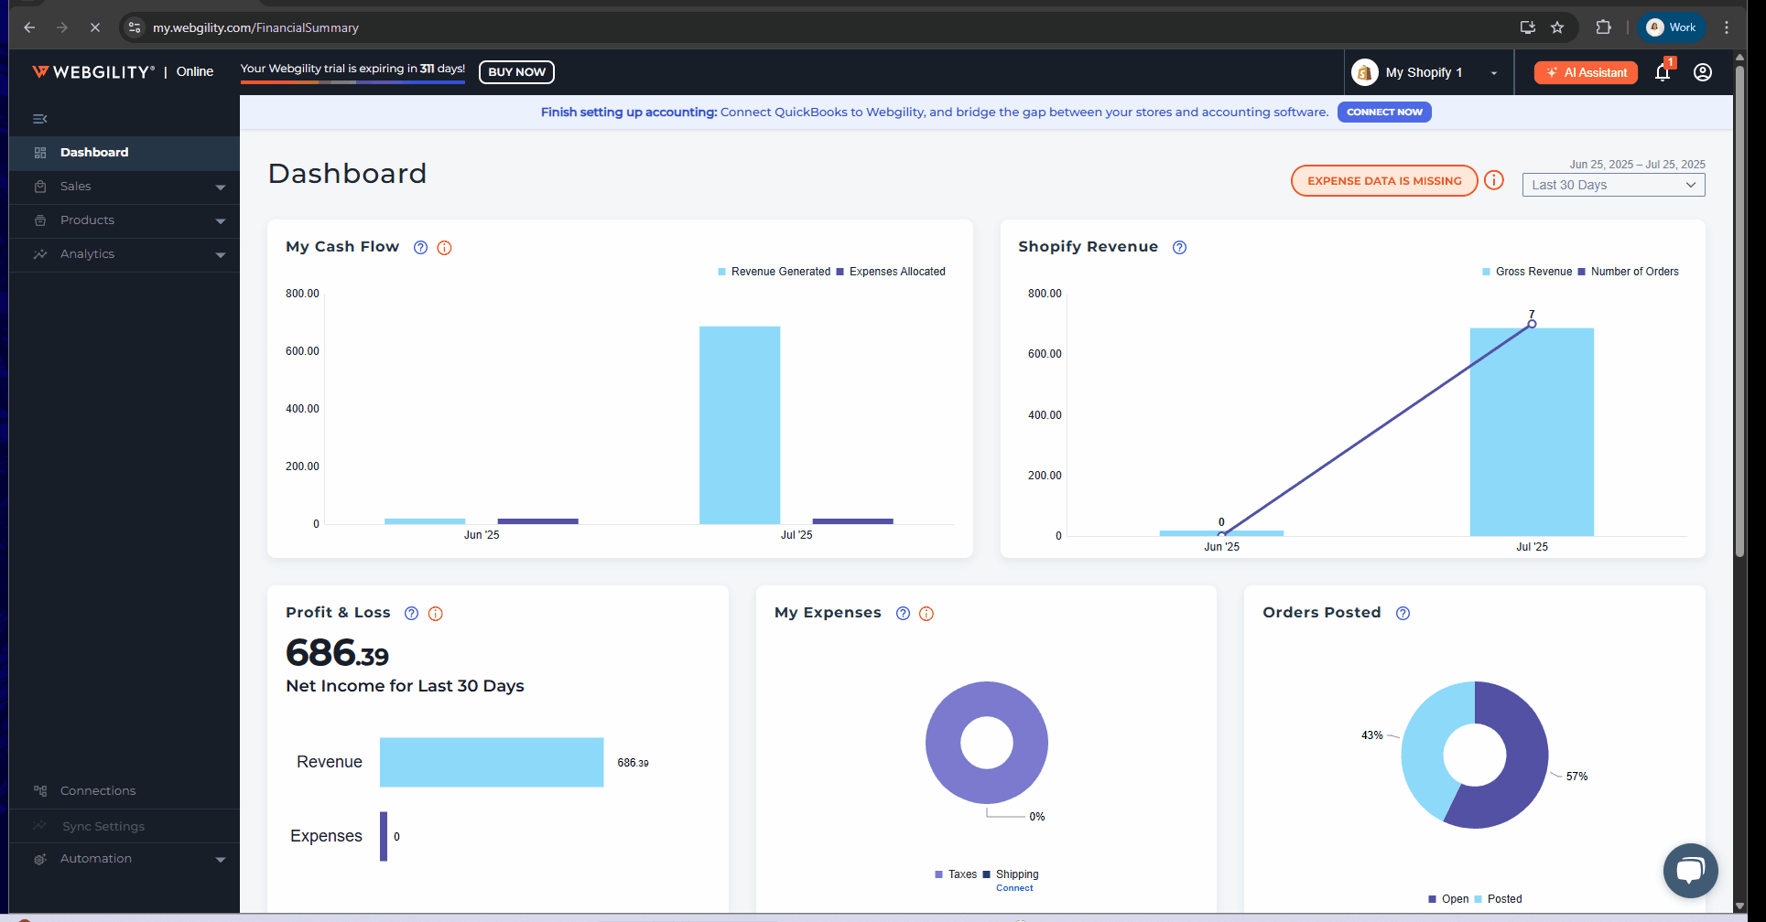Click the CONNECT NOW button

click(x=1383, y=113)
